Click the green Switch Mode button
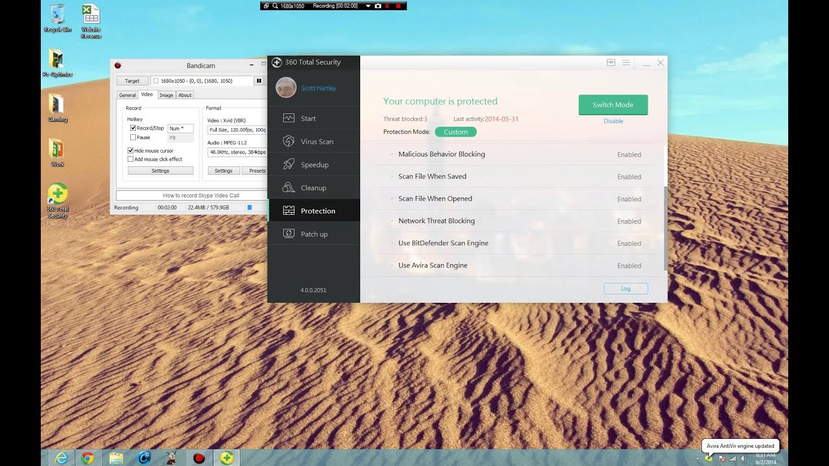The width and height of the screenshot is (829, 466). (x=613, y=105)
